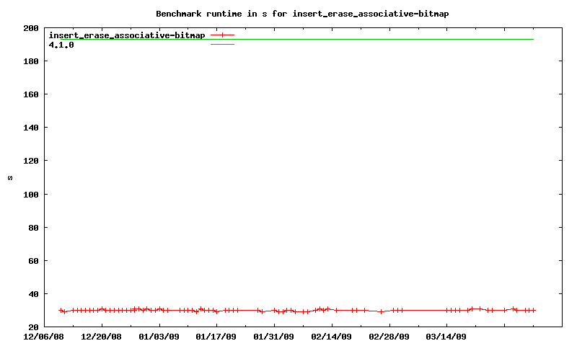The image size is (577, 346).
Task: Click the green horizontal reference line
Action: [x=361, y=39]
